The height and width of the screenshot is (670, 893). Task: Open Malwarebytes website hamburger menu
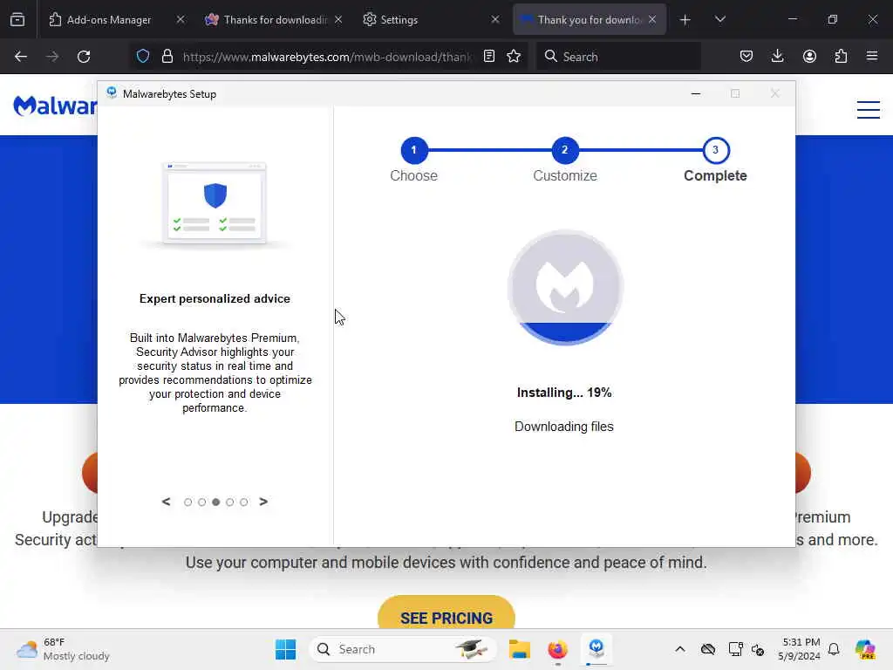point(868,109)
